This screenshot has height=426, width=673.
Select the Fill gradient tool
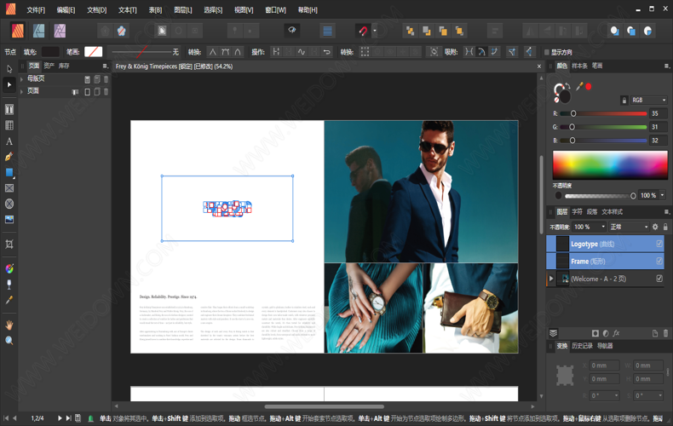(x=9, y=269)
